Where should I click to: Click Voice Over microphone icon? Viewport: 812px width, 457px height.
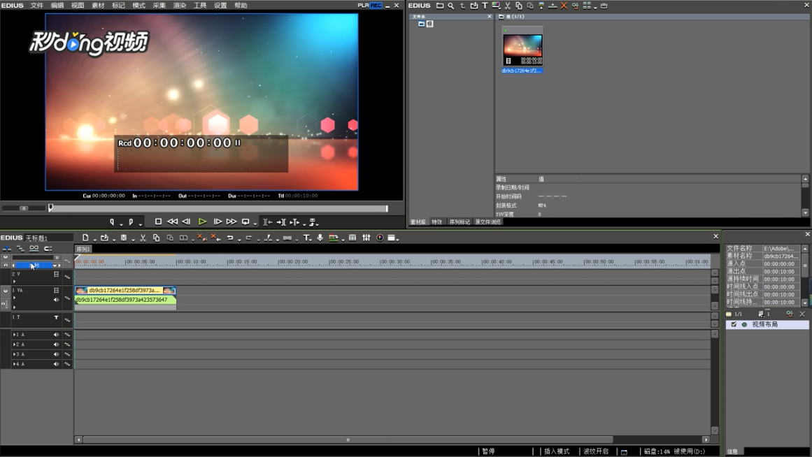click(x=320, y=238)
